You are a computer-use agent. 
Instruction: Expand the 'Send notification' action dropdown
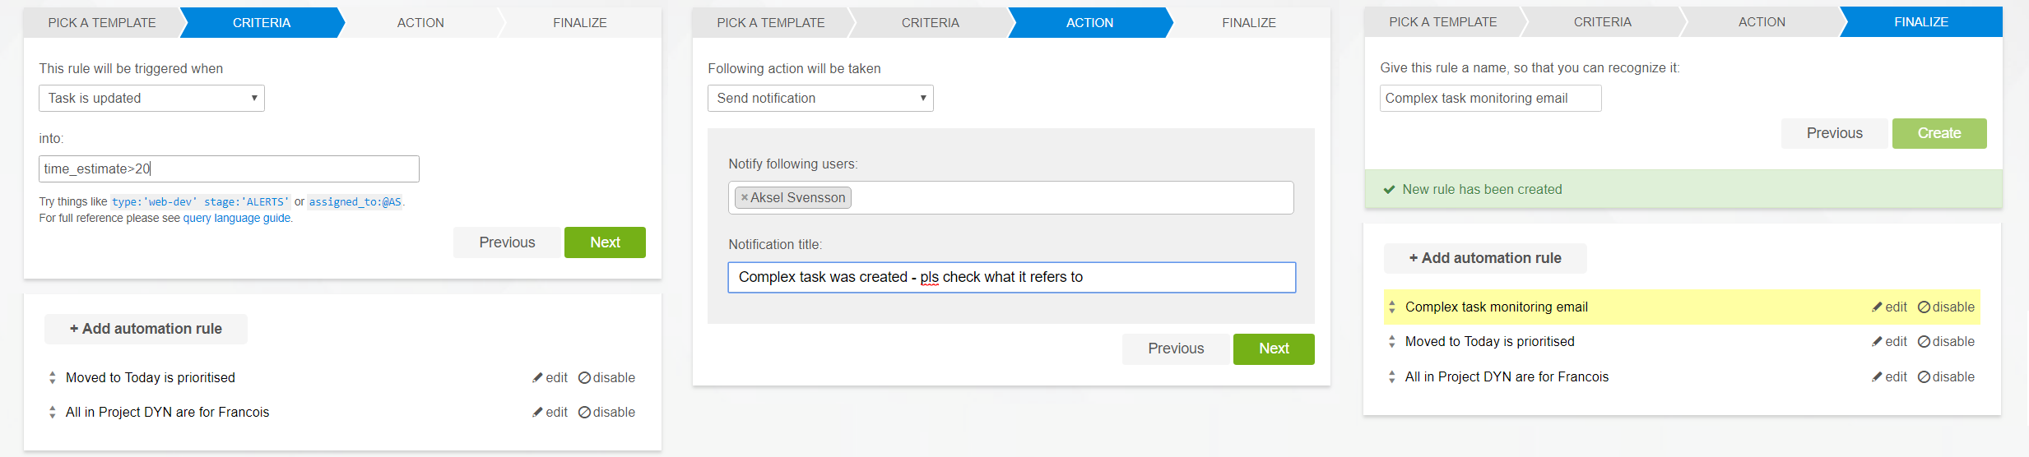pos(820,99)
